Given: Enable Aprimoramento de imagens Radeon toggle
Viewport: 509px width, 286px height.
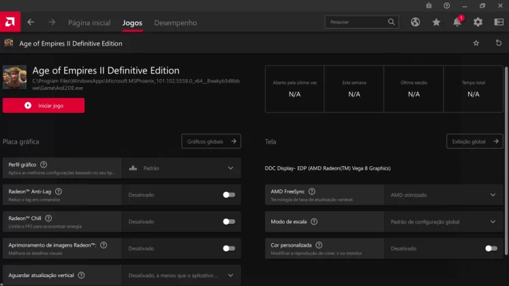Looking at the screenshot, I should click(229, 249).
